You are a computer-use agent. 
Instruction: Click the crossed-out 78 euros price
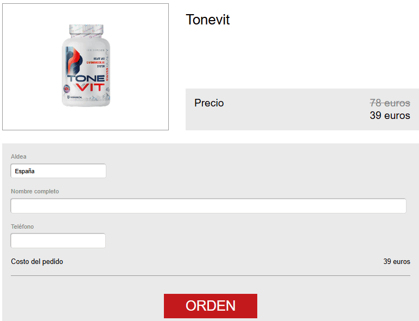click(x=390, y=103)
